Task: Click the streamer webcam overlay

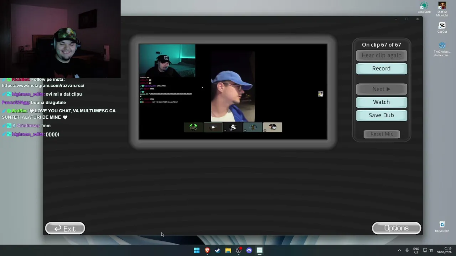Action: tap(60, 39)
